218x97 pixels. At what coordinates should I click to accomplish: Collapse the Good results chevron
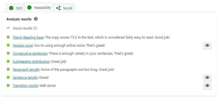(8, 28)
